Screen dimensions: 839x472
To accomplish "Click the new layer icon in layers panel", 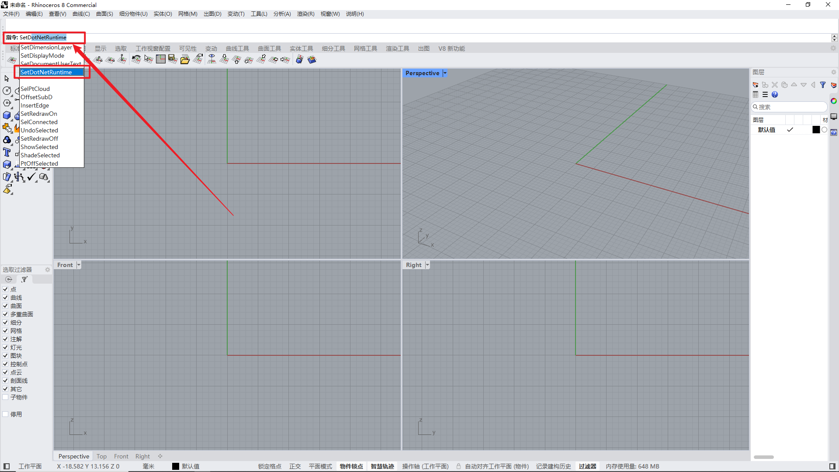I will (x=756, y=85).
